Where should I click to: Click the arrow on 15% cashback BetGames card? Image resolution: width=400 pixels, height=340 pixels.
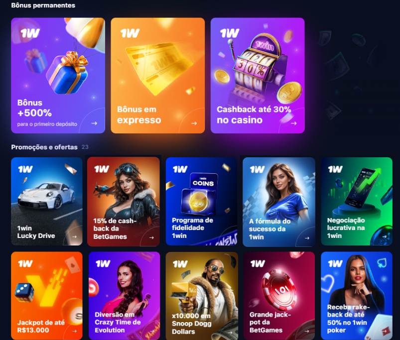point(151,237)
